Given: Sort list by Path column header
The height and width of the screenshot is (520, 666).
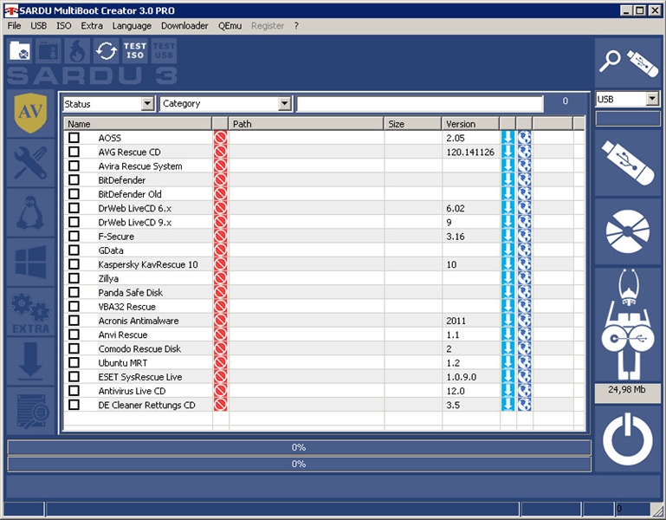Looking at the screenshot, I should pyautogui.click(x=306, y=124).
